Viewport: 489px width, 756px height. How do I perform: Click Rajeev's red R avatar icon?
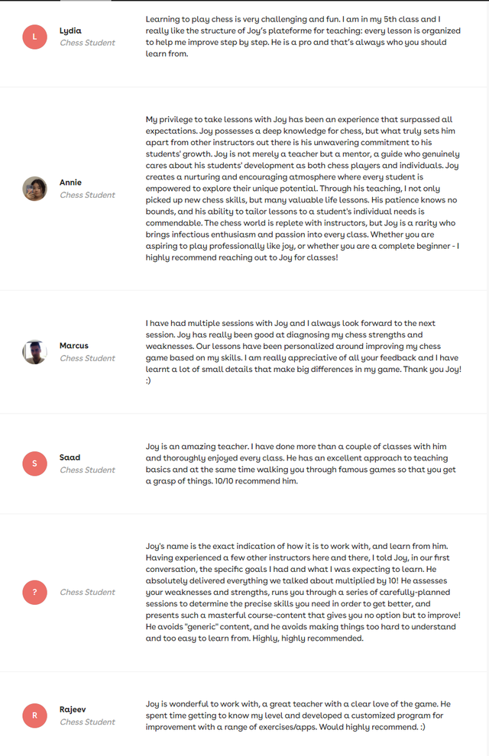click(34, 716)
